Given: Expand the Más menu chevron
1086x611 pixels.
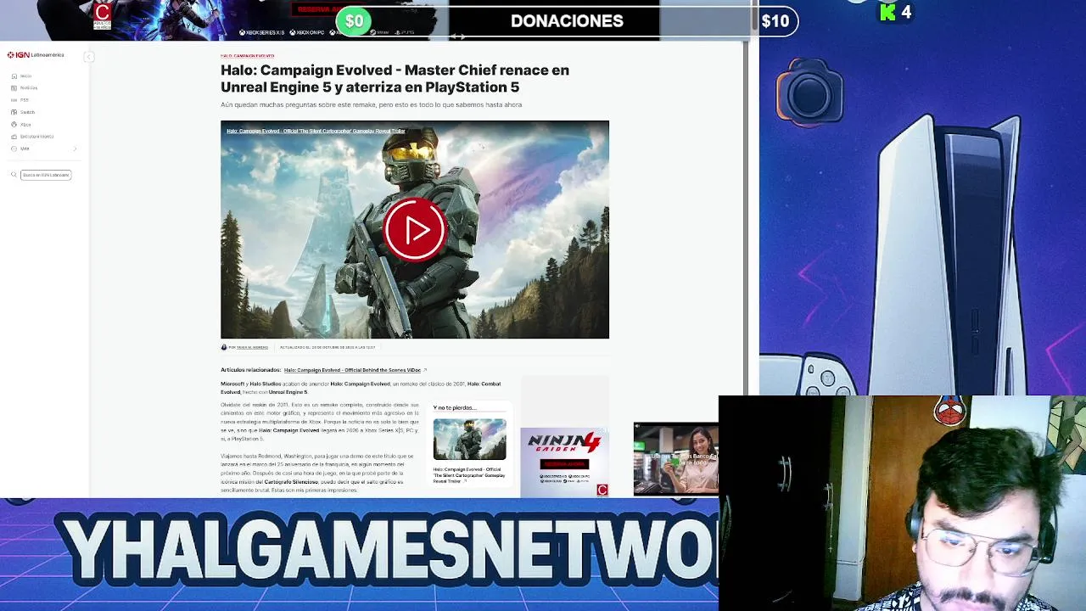Looking at the screenshot, I should (75, 149).
